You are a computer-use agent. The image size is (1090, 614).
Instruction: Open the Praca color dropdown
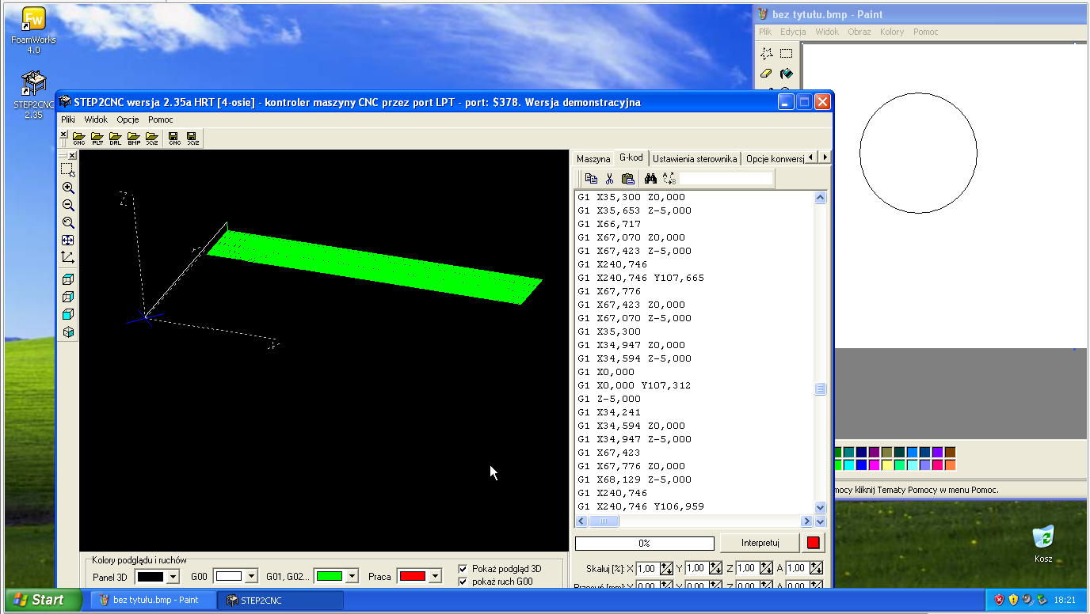[x=435, y=577]
